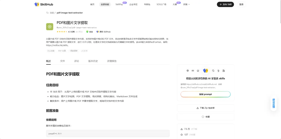Screen dimensions: 281x139
Task: Click the star rating icons
Action: (x=62, y=32)
